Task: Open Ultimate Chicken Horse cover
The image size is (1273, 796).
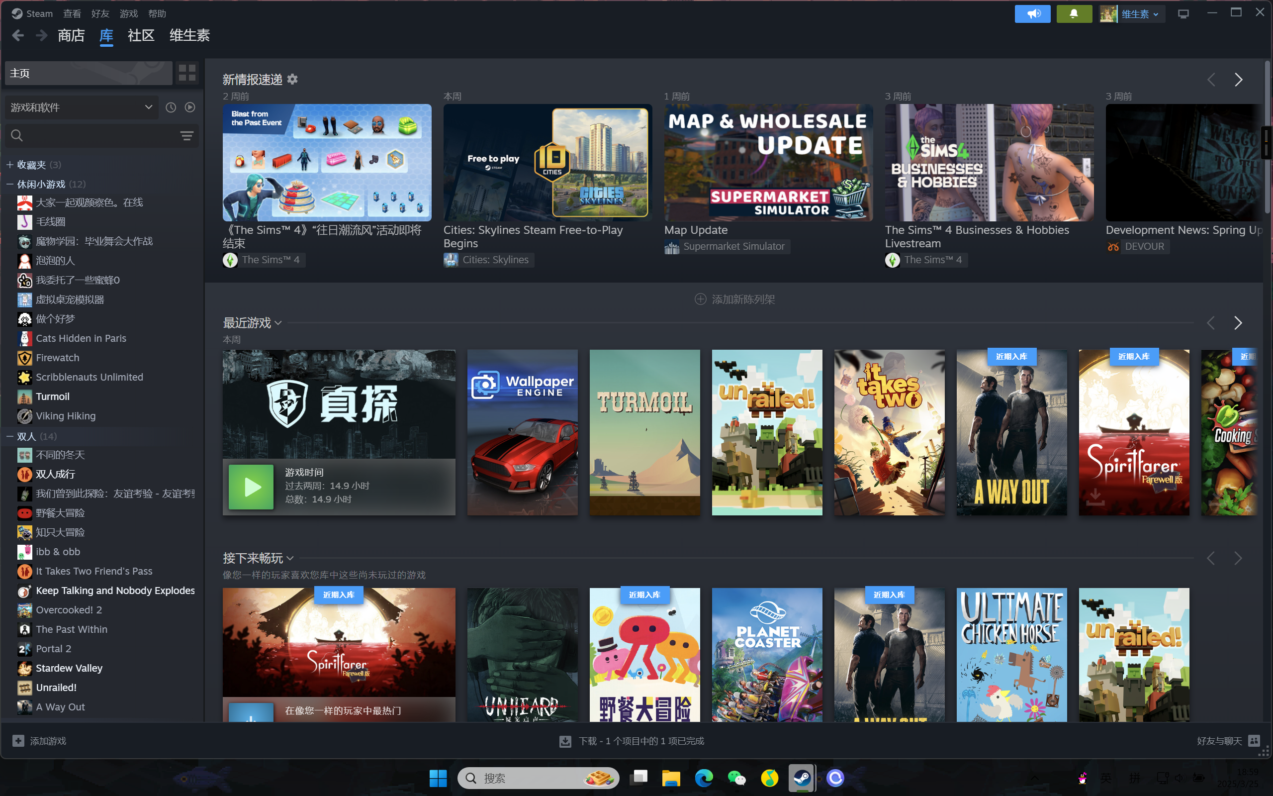Action: (x=1011, y=654)
